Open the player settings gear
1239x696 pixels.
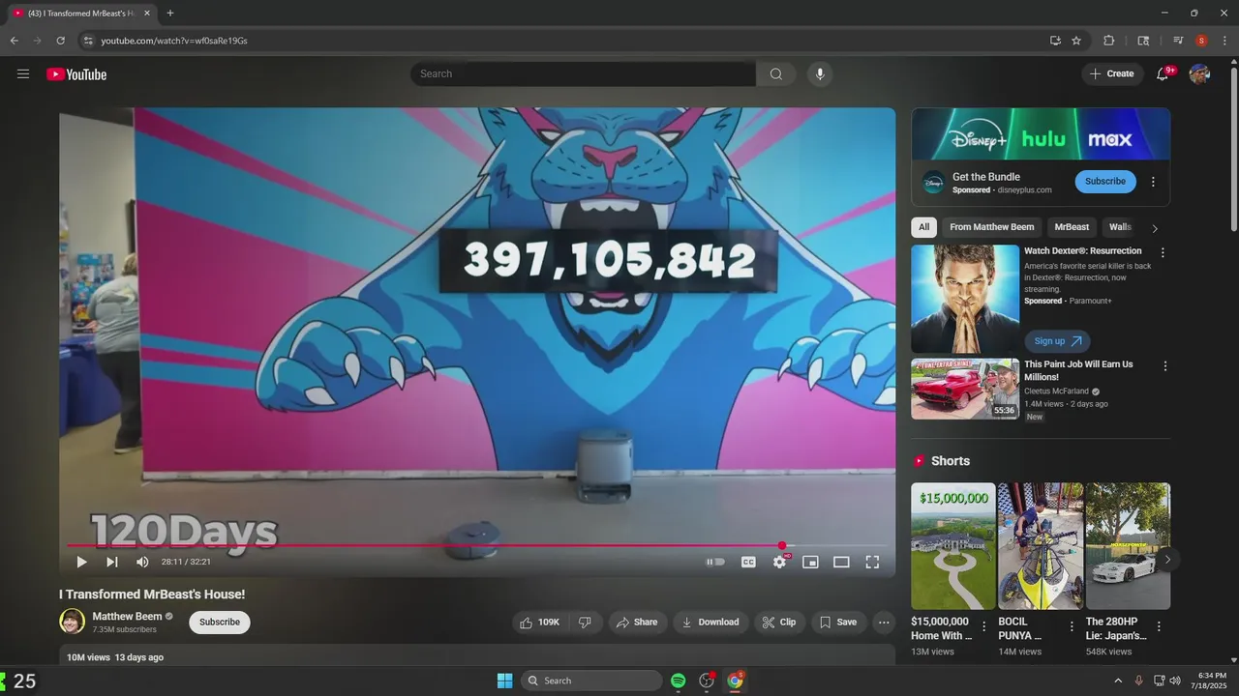[780, 562]
